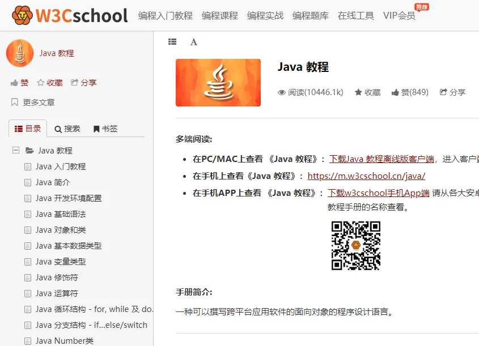Open the 编程实战 menu
Image resolution: width=479 pixels, height=346 pixels.
pyautogui.click(x=265, y=15)
